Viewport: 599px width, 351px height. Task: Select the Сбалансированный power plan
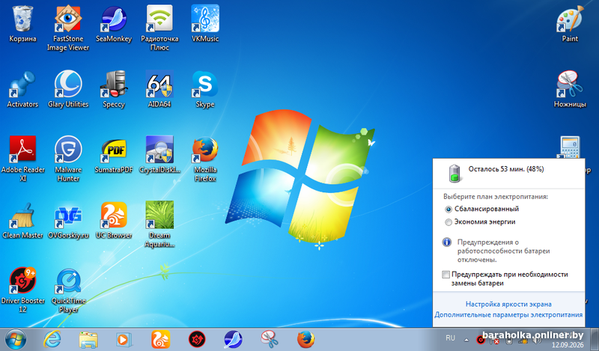point(481,209)
